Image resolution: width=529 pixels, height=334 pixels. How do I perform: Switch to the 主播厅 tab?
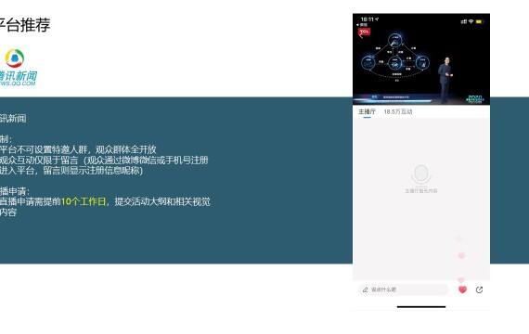pos(367,111)
